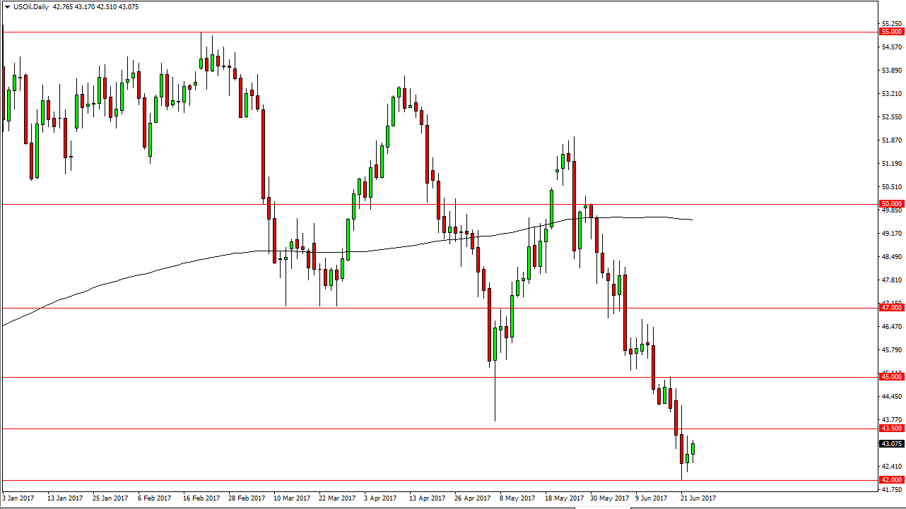Expand the USOil,Daily symbol dropdown arrow
Image resolution: width=906 pixels, height=509 pixels.
pyautogui.click(x=8, y=6)
